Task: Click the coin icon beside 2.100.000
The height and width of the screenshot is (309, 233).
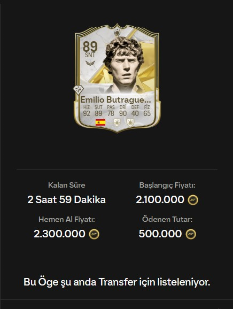Action: pos(193,200)
